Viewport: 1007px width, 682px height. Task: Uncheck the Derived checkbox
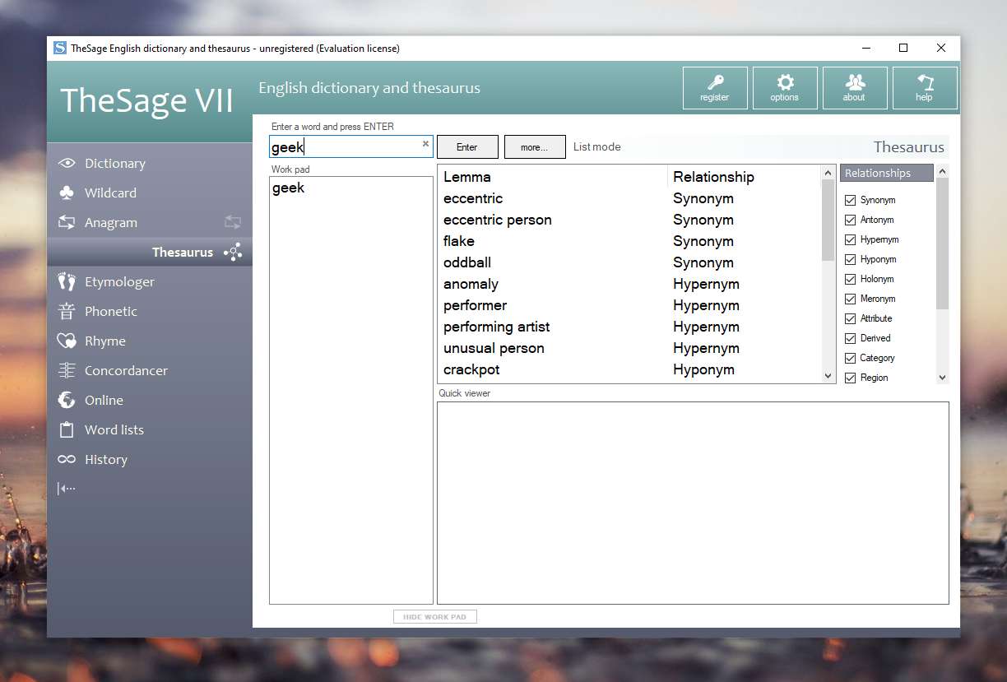click(x=851, y=338)
